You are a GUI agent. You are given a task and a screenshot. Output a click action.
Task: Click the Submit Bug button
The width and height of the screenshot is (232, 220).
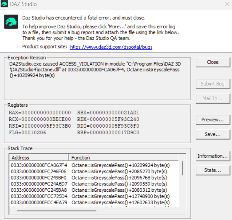click(213, 84)
